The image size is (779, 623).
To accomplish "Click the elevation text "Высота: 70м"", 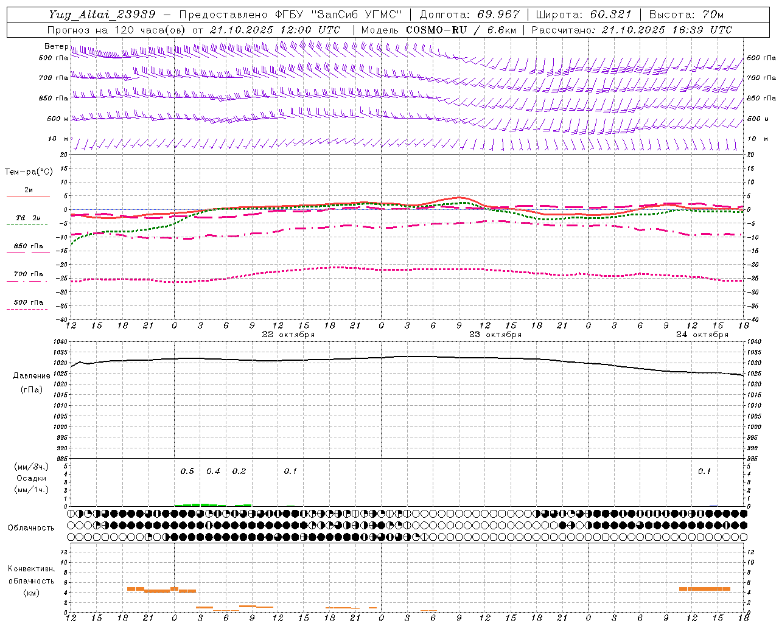I will click(686, 15).
